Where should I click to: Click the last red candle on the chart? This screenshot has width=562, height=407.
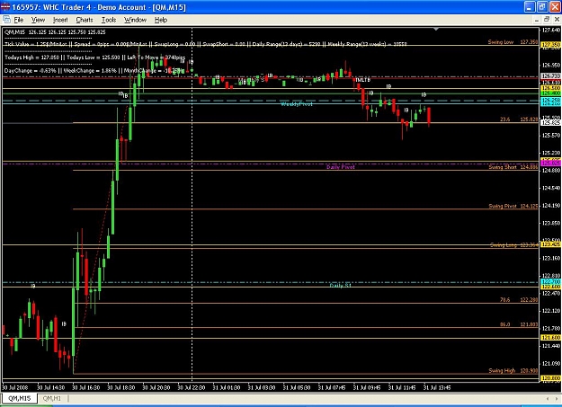coord(429,115)
